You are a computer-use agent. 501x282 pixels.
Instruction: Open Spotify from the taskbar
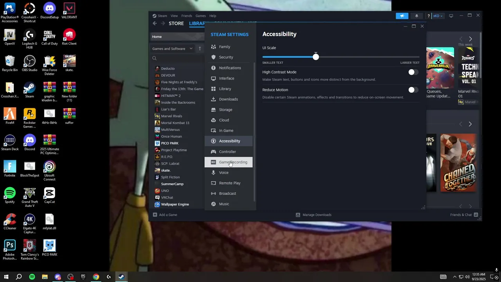click(32, 277)
